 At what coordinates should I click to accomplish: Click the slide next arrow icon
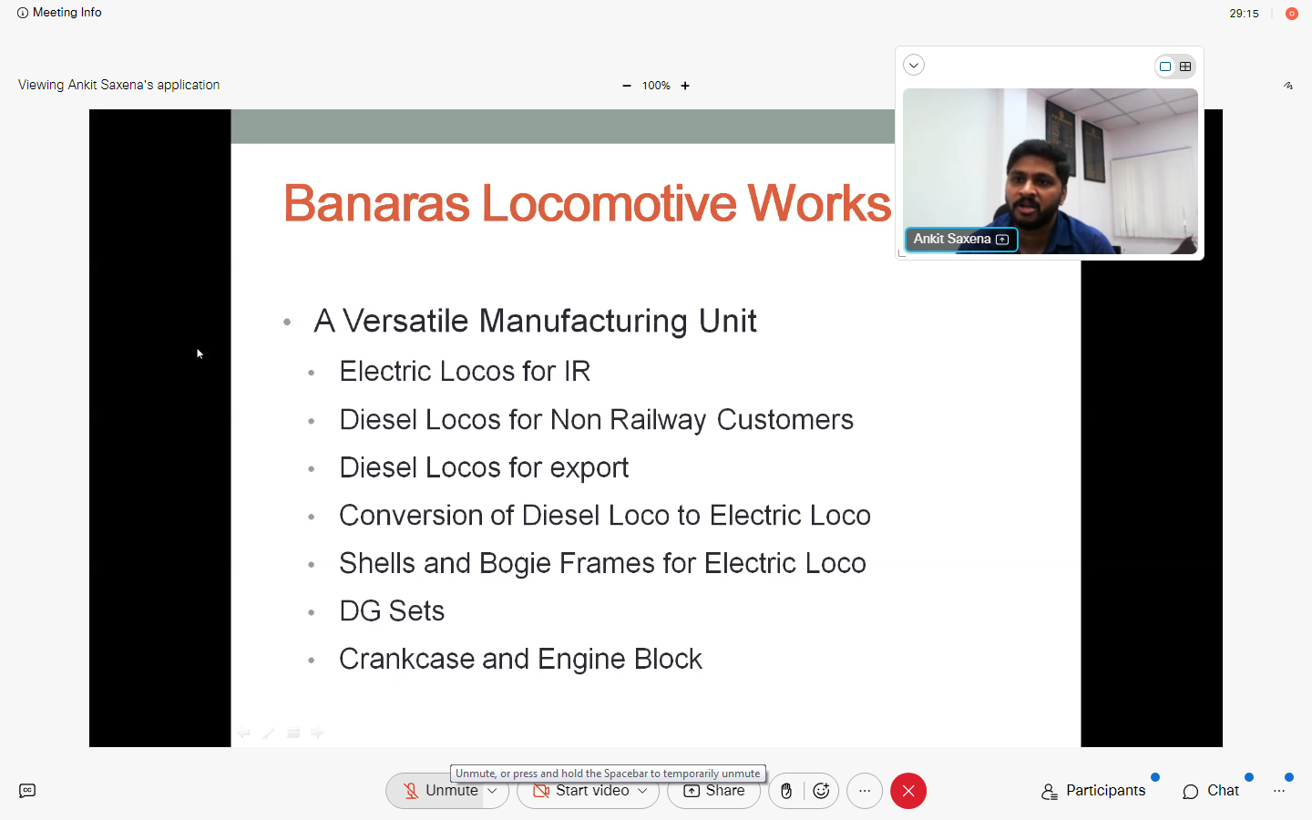(317, 733)
